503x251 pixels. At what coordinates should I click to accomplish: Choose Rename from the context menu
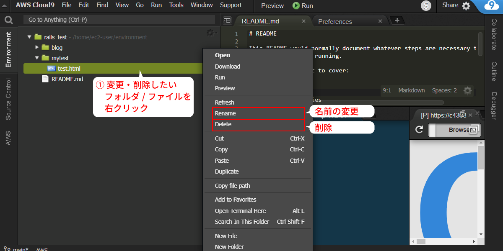[258, 113]
